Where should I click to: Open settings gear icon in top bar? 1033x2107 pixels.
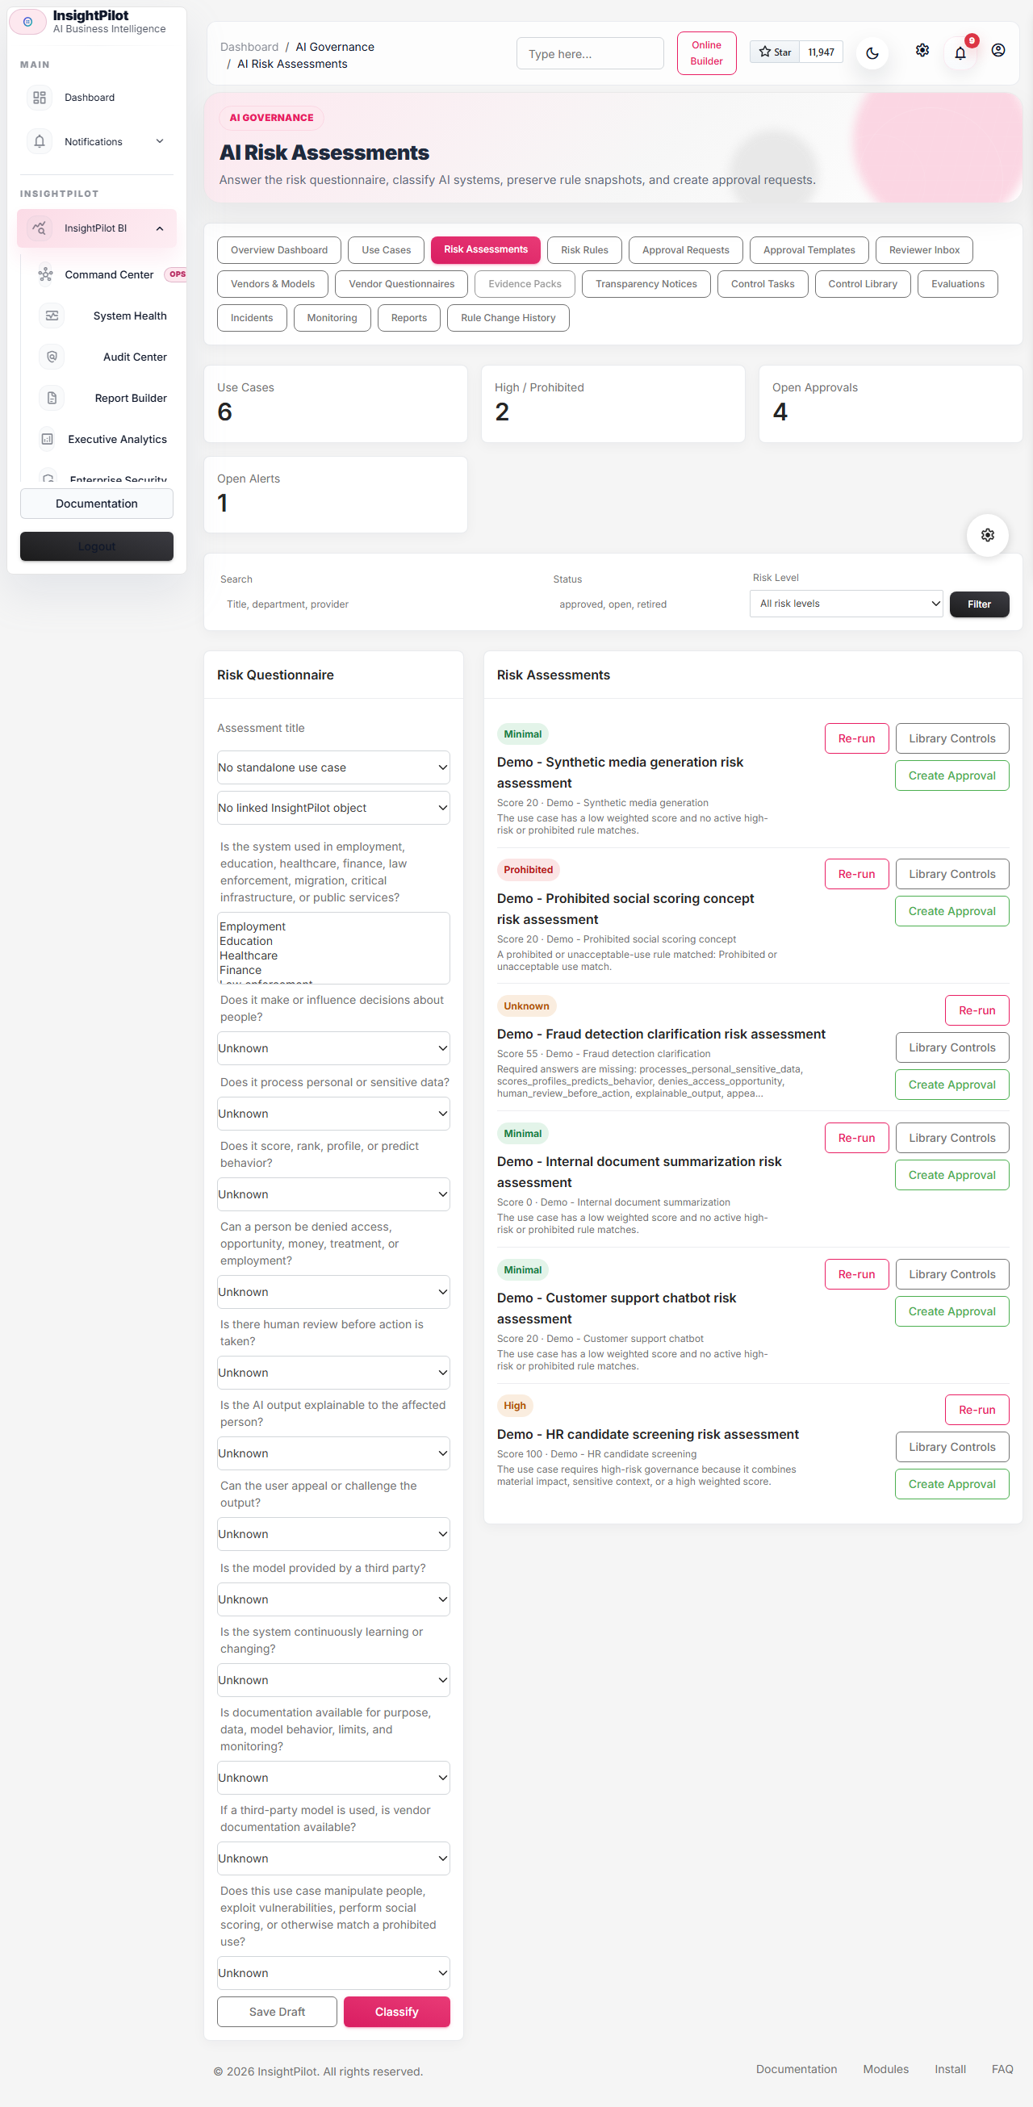tap(922, 51)
